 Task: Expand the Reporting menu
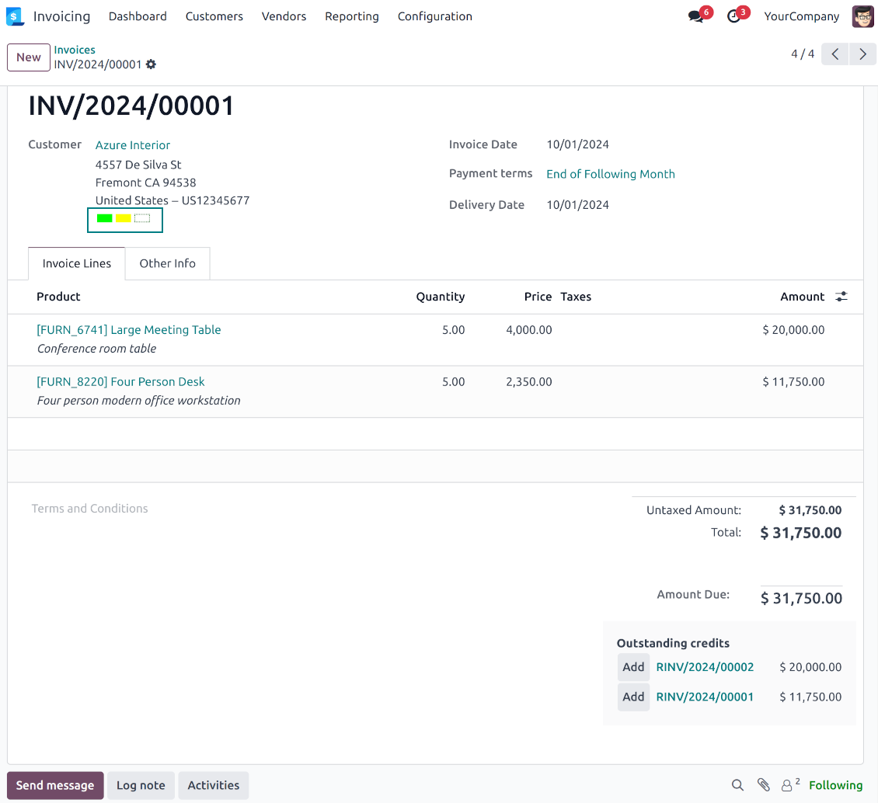click(x=351, y=16)
